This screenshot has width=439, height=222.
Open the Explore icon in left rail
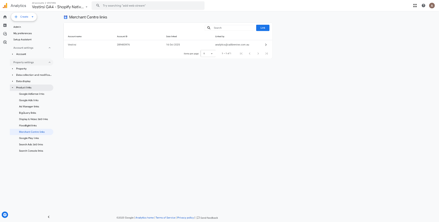[5, 34]
